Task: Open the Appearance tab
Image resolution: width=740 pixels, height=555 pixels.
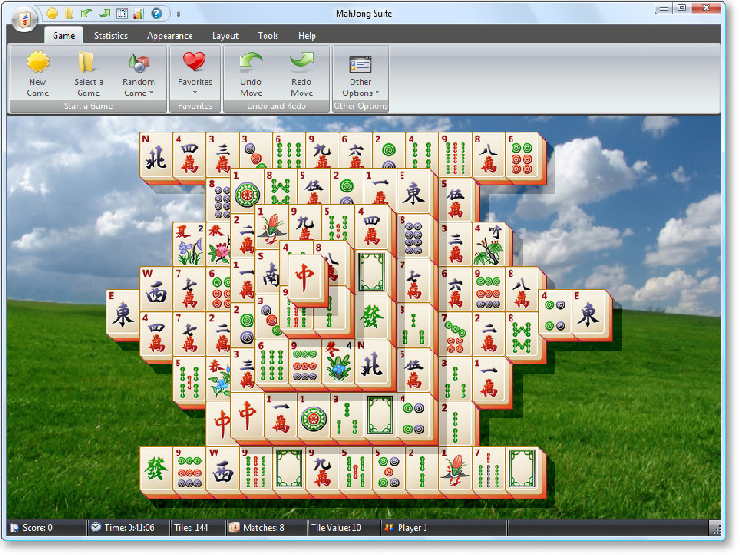Action: (x=170, y=36)
